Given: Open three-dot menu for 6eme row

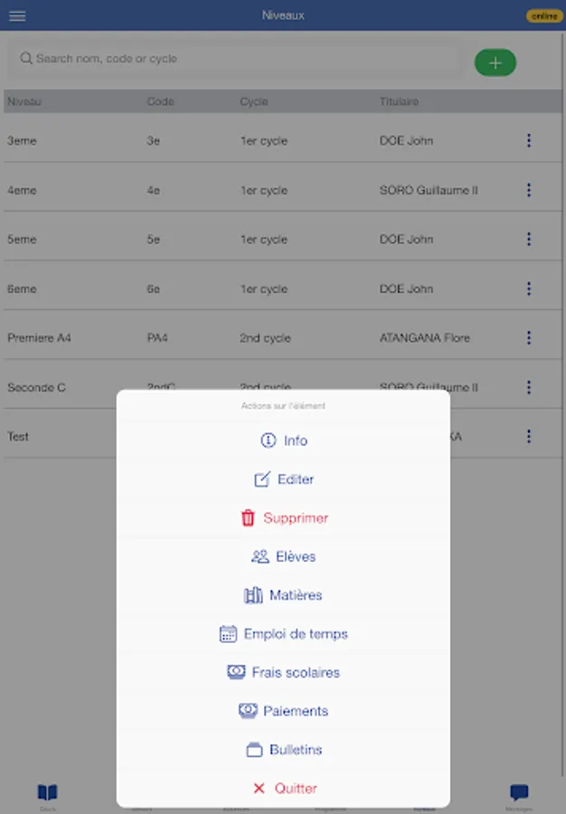Looking at the screenshot, I should (529, 289).
